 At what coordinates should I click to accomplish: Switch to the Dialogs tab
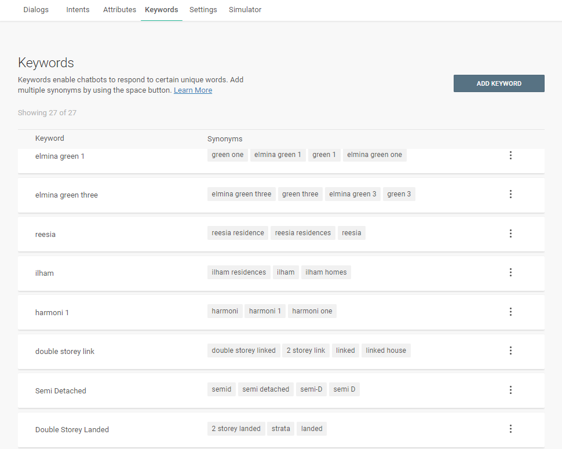point(36,10)
